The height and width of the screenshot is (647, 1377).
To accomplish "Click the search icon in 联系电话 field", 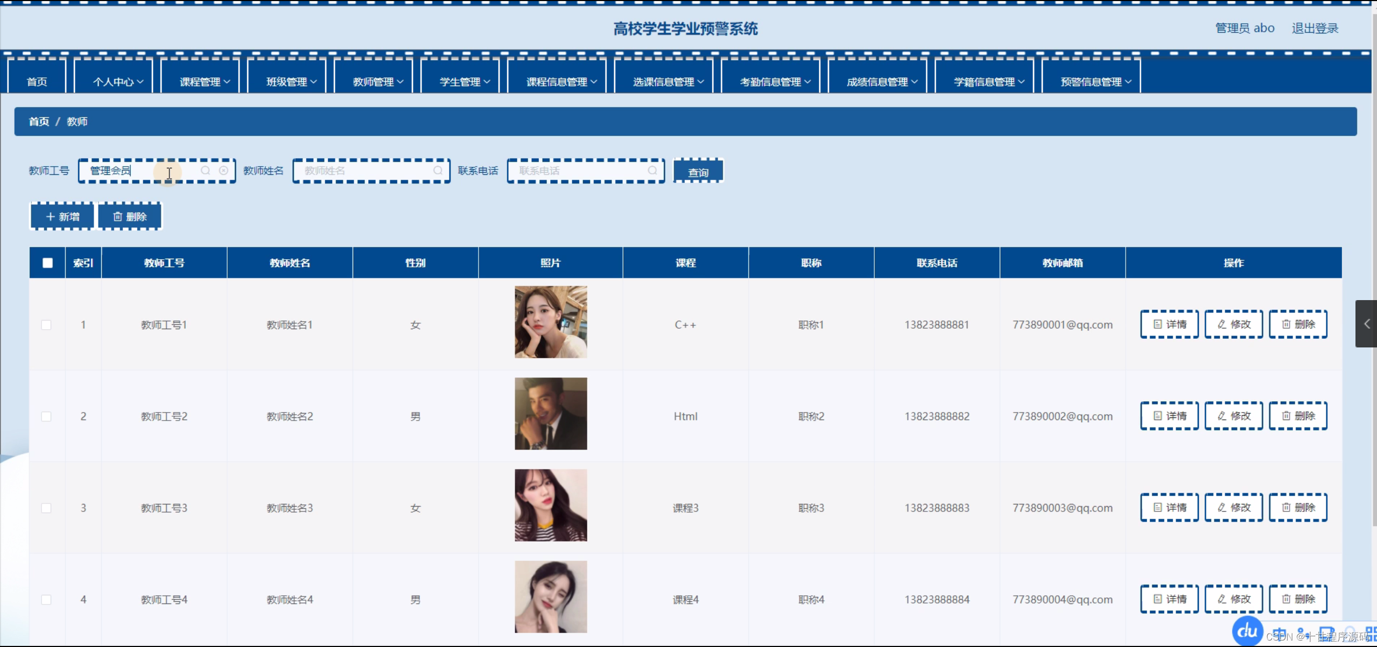I will (652, 170).
